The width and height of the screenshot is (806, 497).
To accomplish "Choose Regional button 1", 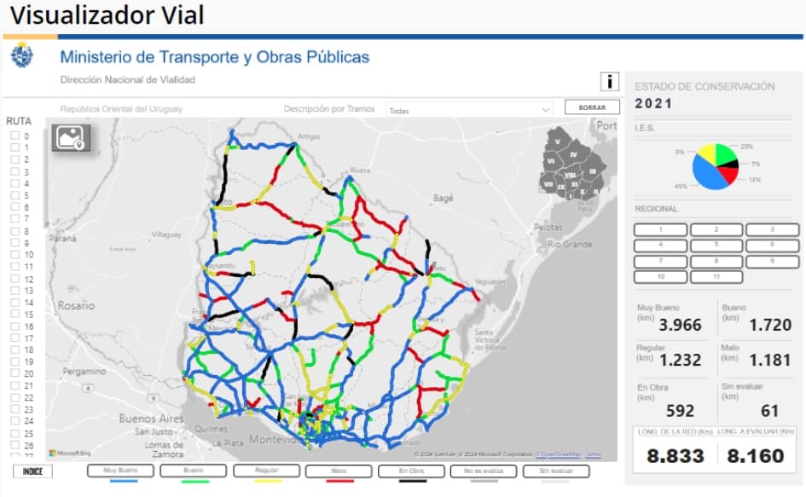I will click(660, 229).
